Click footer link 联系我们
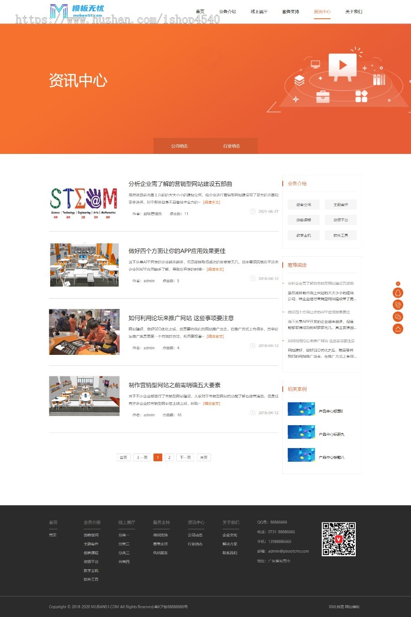 pyautogui.click(x=230, y=553)
